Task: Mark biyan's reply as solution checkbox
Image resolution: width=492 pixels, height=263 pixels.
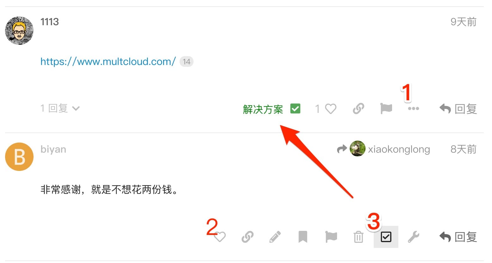Action: pyautogui.click(x=386, y=237)
